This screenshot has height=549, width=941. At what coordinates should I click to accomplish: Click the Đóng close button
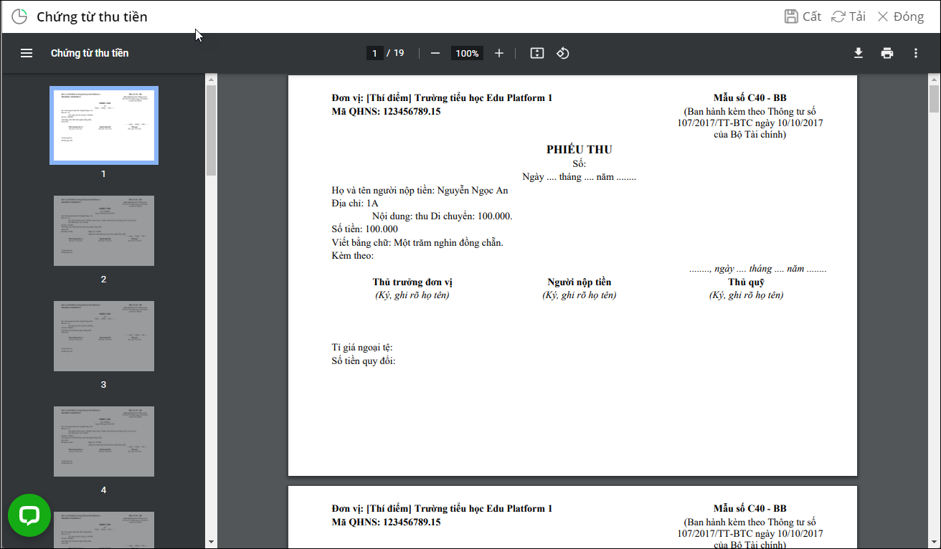[x=901, y=16]
